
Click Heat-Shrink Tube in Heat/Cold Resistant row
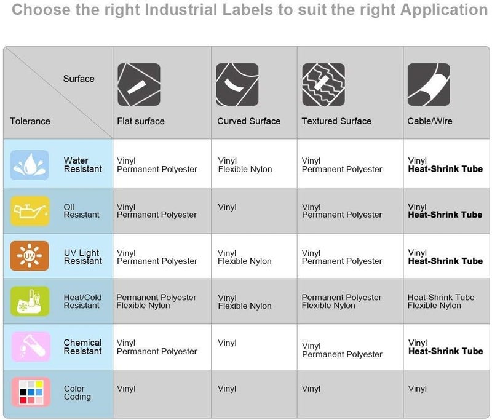click(x=441, y=298)
